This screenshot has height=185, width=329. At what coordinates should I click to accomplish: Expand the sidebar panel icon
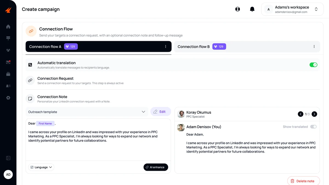[x=8, y=158]
